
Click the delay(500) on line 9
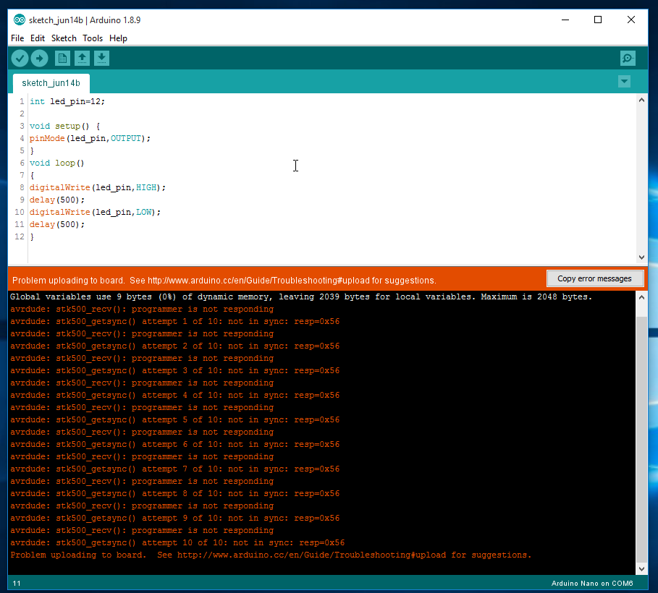point(57,200)
